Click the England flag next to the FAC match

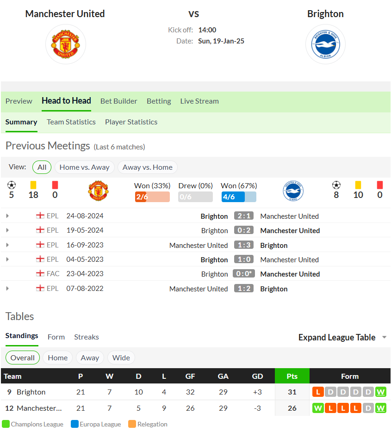(40, 273)
